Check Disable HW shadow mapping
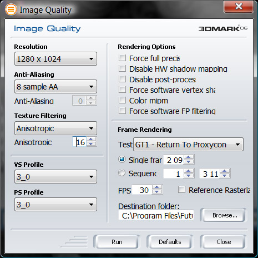This screenshot has height=258, width=258. (122, 68)
